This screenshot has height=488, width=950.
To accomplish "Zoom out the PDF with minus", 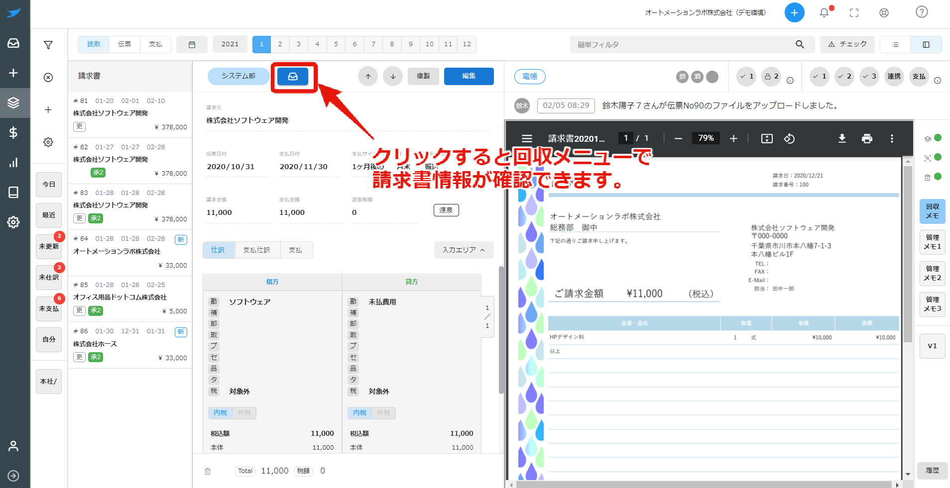I will (x=678, y=138).
